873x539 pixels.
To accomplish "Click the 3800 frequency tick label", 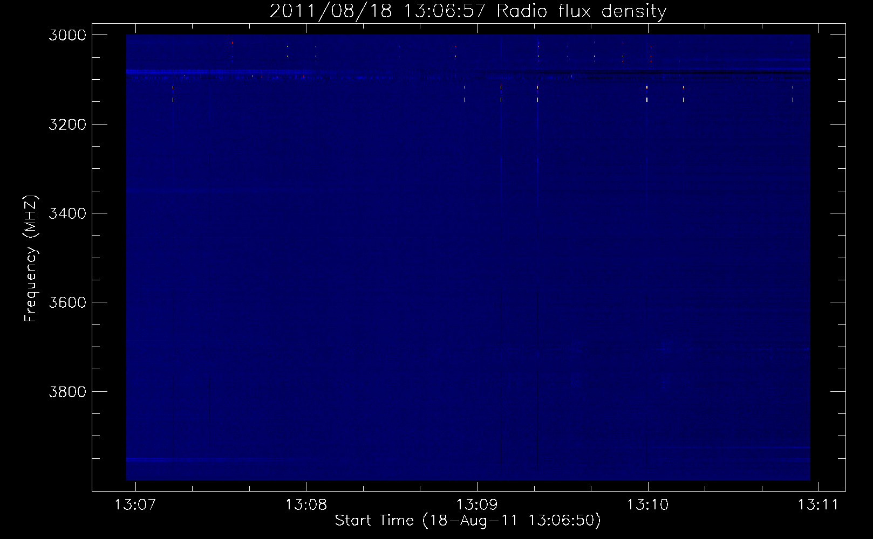I will pyautogui.click(x=67, y=391).
